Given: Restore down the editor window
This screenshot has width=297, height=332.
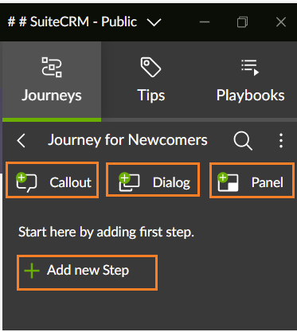Looking at the screenshot, I should tap(242, 22).
